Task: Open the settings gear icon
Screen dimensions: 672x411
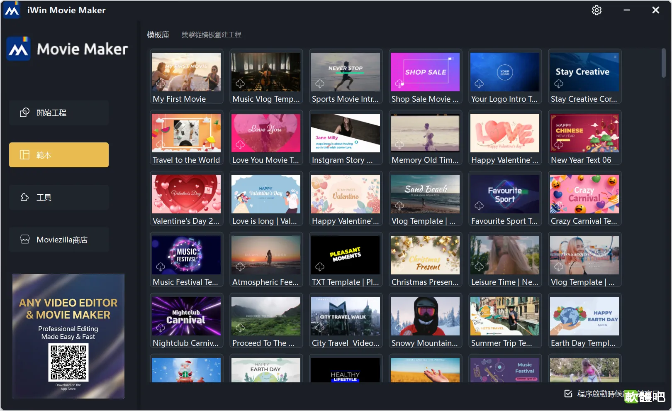Action: pos(597,10)
